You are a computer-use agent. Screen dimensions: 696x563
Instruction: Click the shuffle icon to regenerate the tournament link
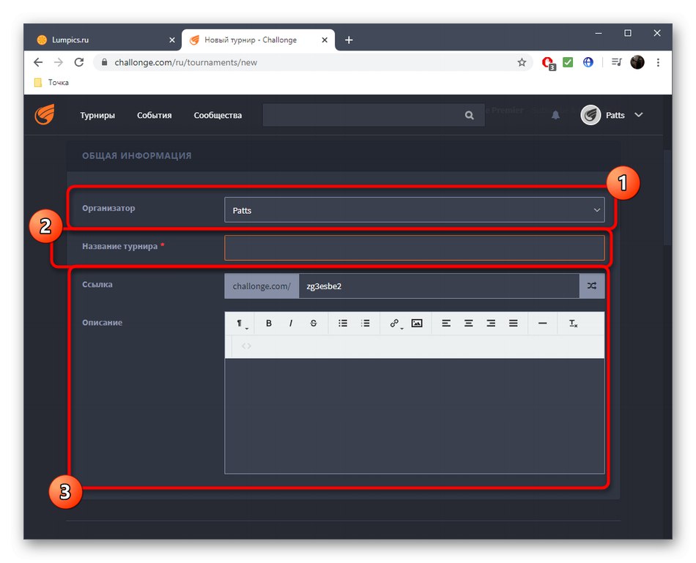pyautogui.click(x=592, y=286)
